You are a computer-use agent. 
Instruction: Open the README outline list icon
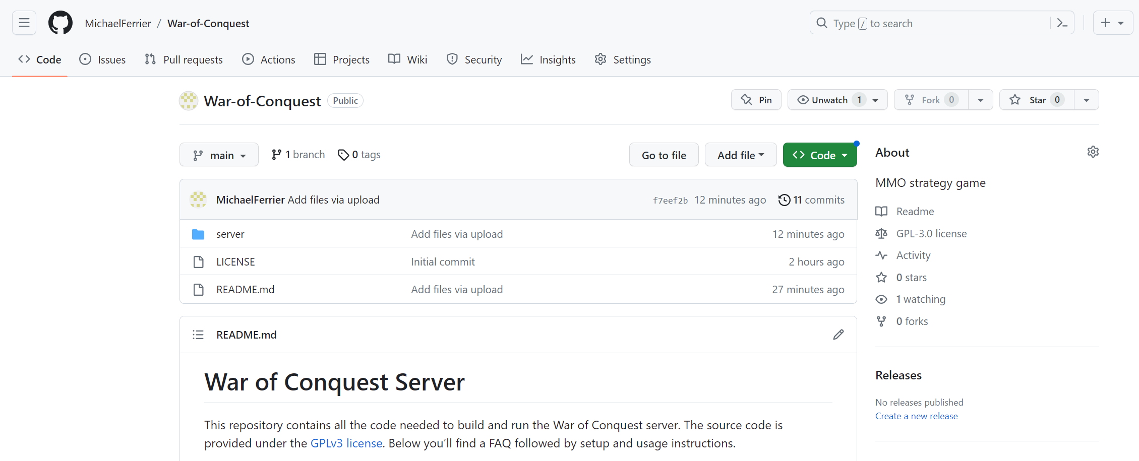(198, 335)
